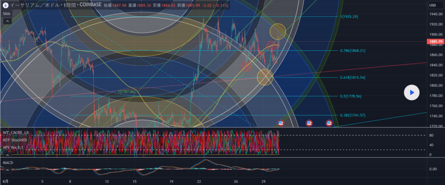
Task: Click the middle US flag event marker
Action: [309, 123]
